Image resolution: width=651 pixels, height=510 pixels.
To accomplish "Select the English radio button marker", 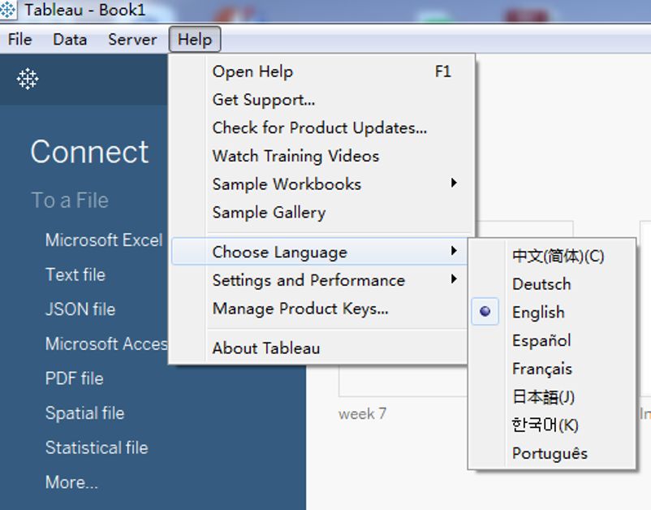I will click(485, 312).
